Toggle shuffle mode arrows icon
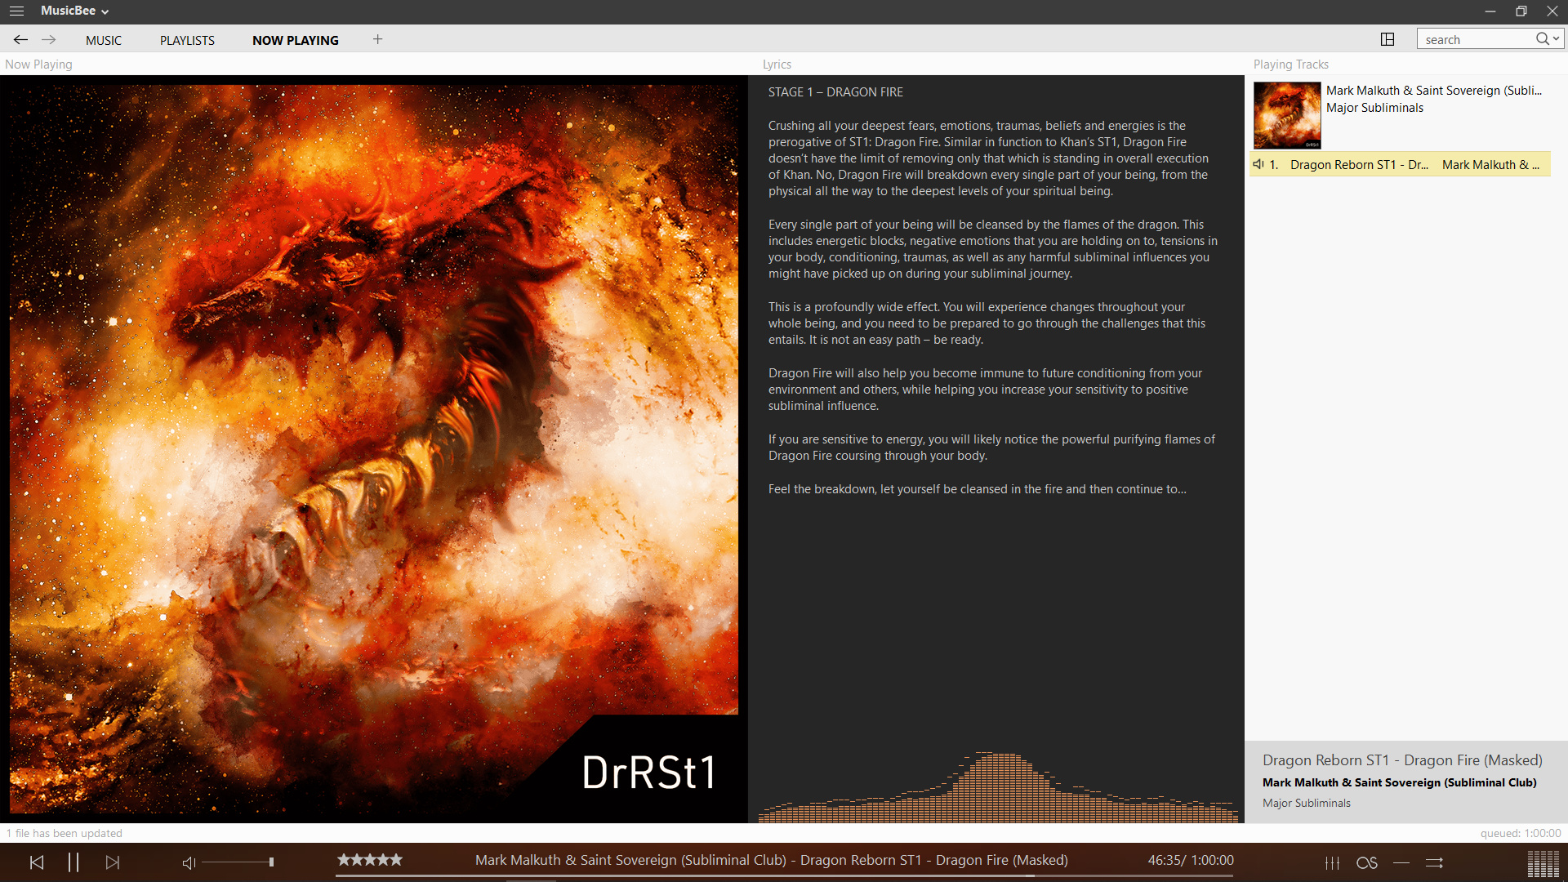This screenshot has height=882, width=1568. [x=1435, y=862]
